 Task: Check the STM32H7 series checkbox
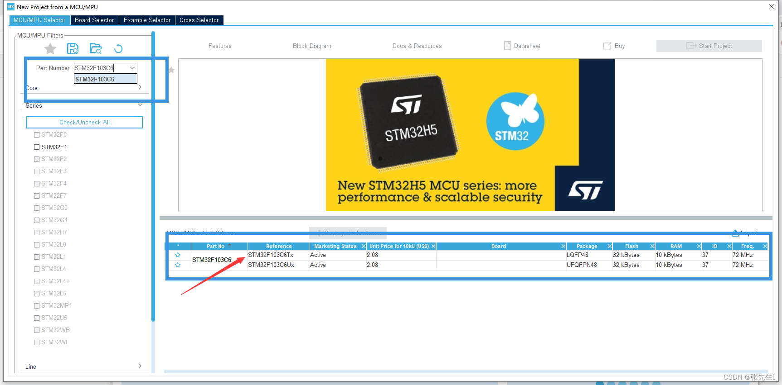coord(37,233)
